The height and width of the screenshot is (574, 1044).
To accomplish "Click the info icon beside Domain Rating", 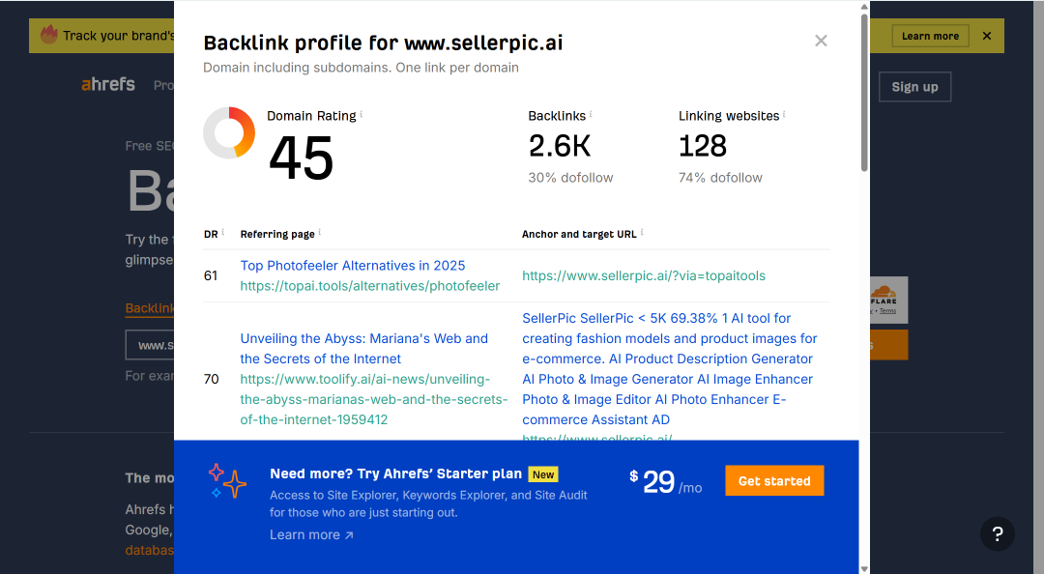I will [362, 114].
